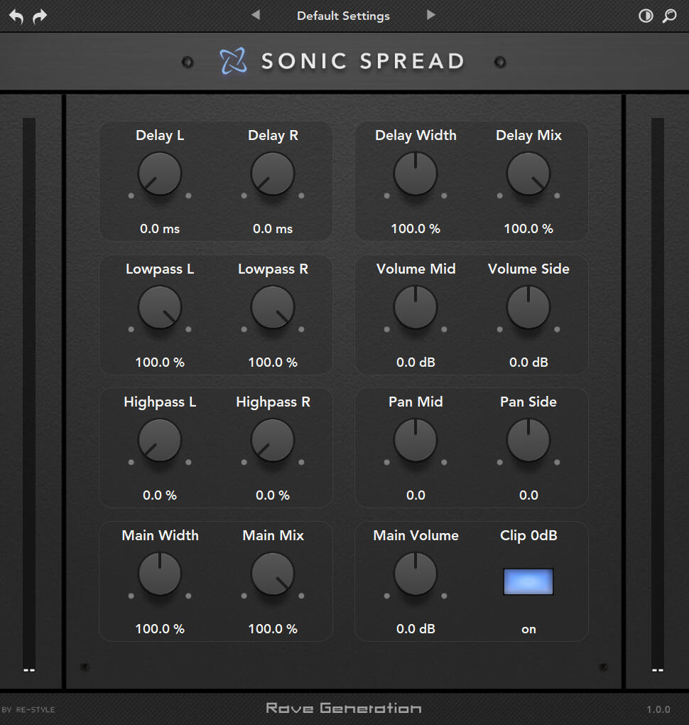The image size is (689, 725).
Task: Reset the left level meter peak readout
Action: coord(28,670)
